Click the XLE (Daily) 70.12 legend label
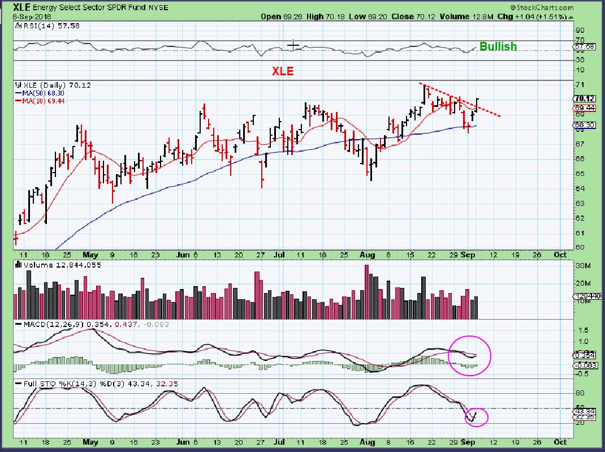This screenshot has height=452, width=605. (57, 85)
